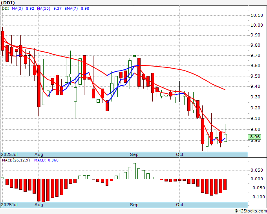267x214 pixels.
Task: Click the Oct label on MACD time axis
Action: 180,205
